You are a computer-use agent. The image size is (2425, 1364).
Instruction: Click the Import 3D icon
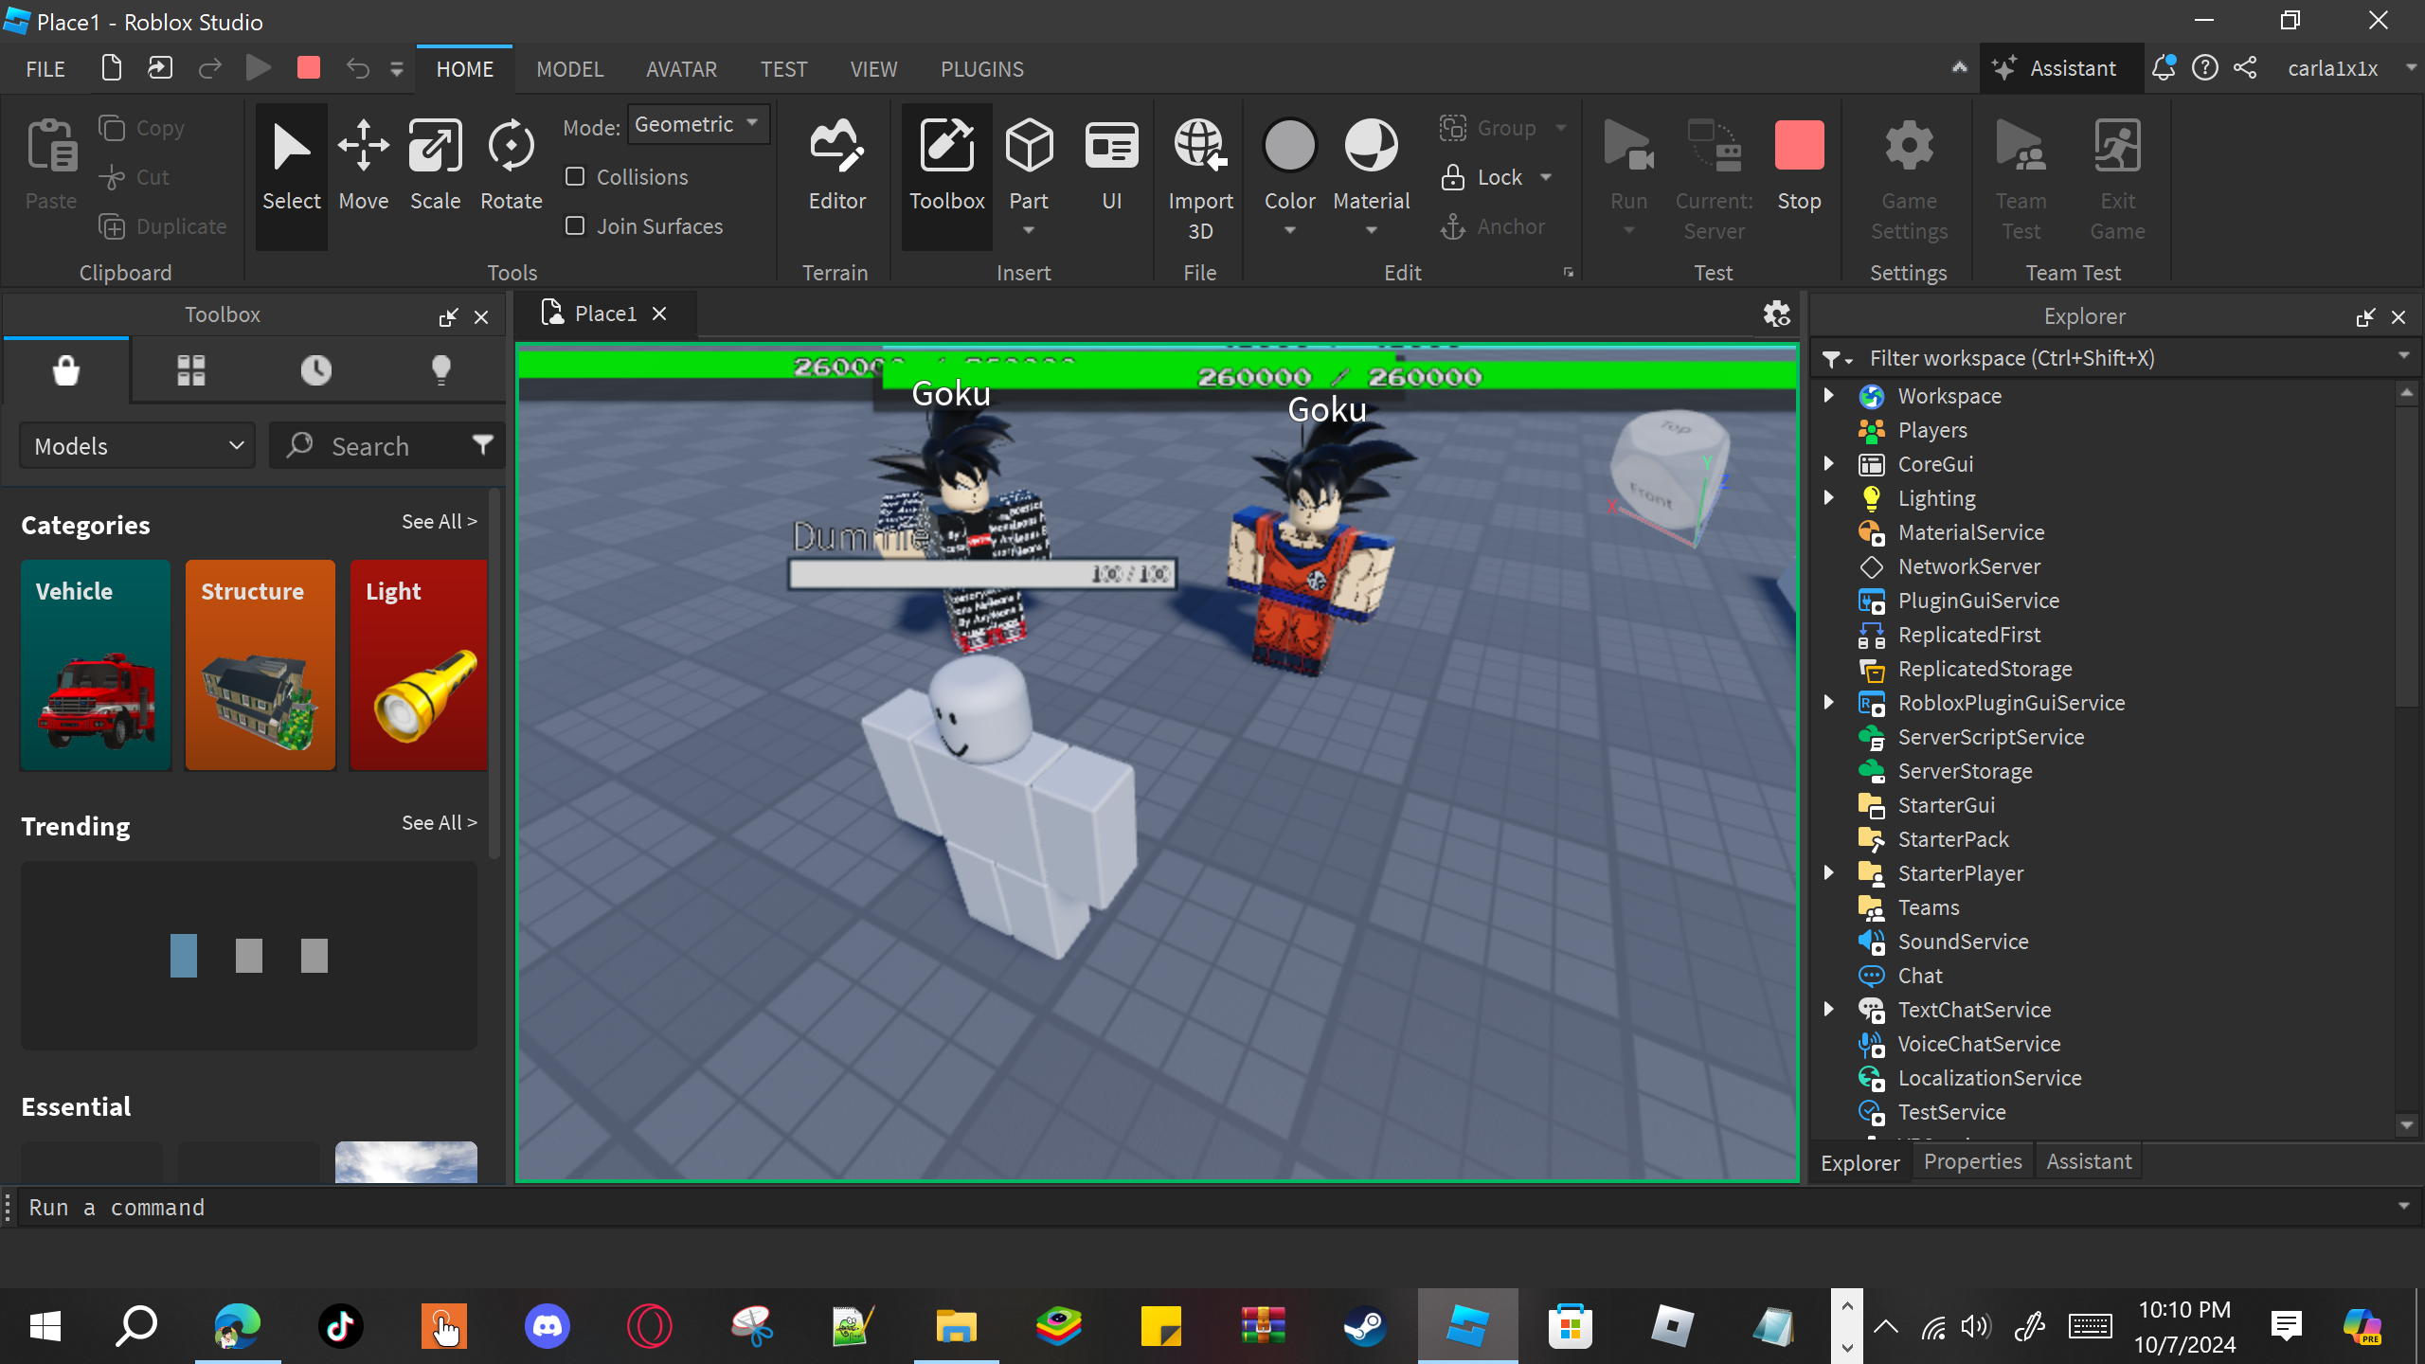[x=1200, y=147]
